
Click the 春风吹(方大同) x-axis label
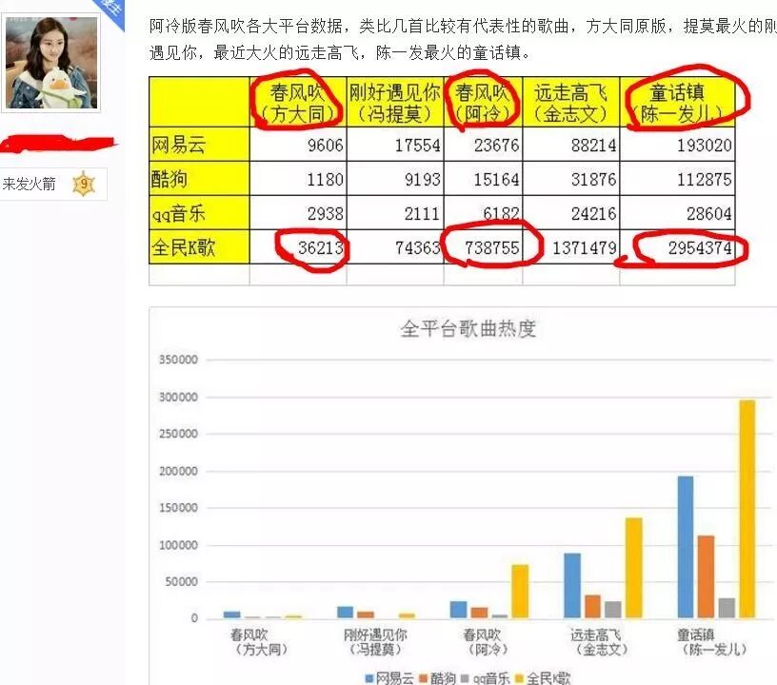[260, 641]
